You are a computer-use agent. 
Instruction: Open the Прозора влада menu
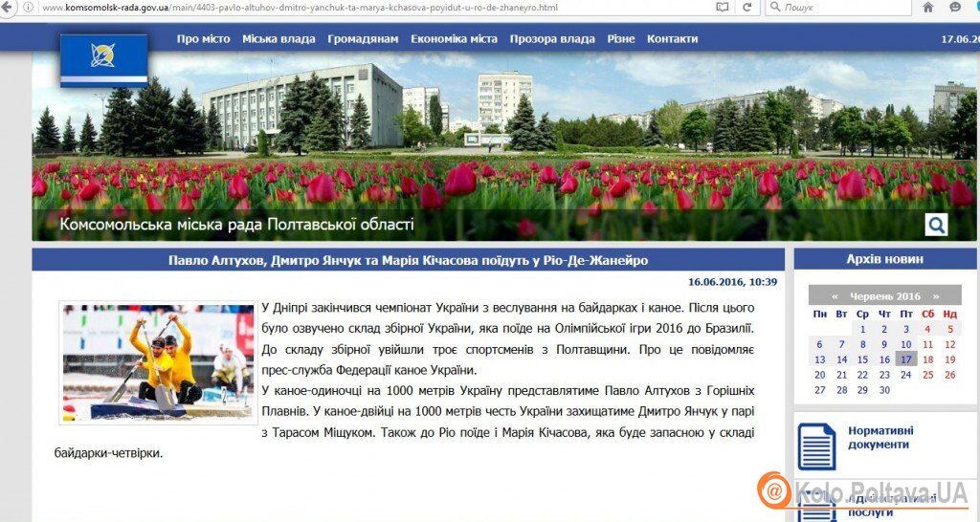coord(552,38)
